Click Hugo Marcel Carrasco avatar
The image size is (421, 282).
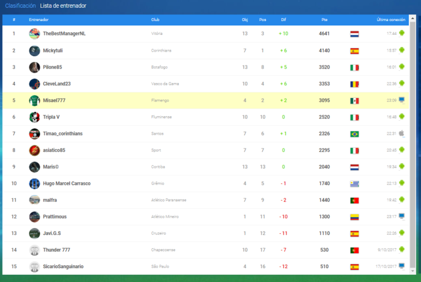[x=34, y=184]
